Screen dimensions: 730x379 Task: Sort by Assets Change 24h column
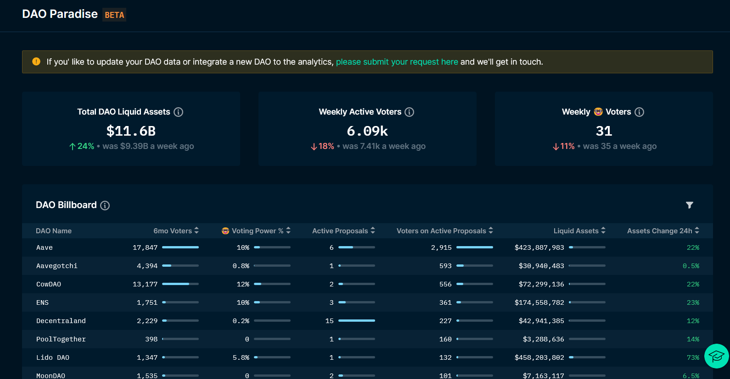pos(663,231)
